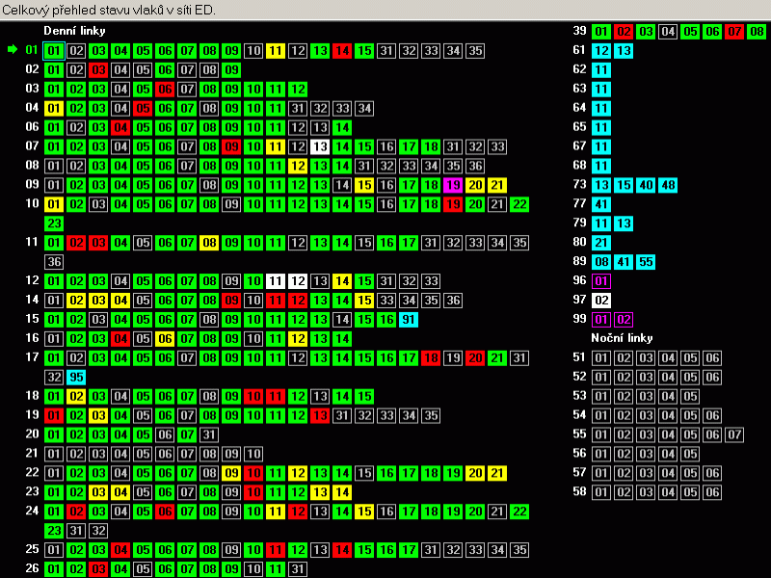Click the "Noční linky" section heading
The width and height of the screenshot is (771, 578).
tap(622, 338)
